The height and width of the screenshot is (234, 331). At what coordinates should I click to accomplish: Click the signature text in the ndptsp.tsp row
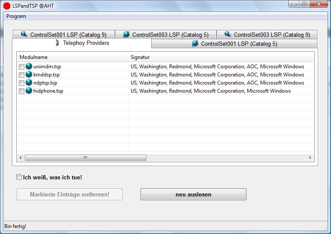[217, 83]
